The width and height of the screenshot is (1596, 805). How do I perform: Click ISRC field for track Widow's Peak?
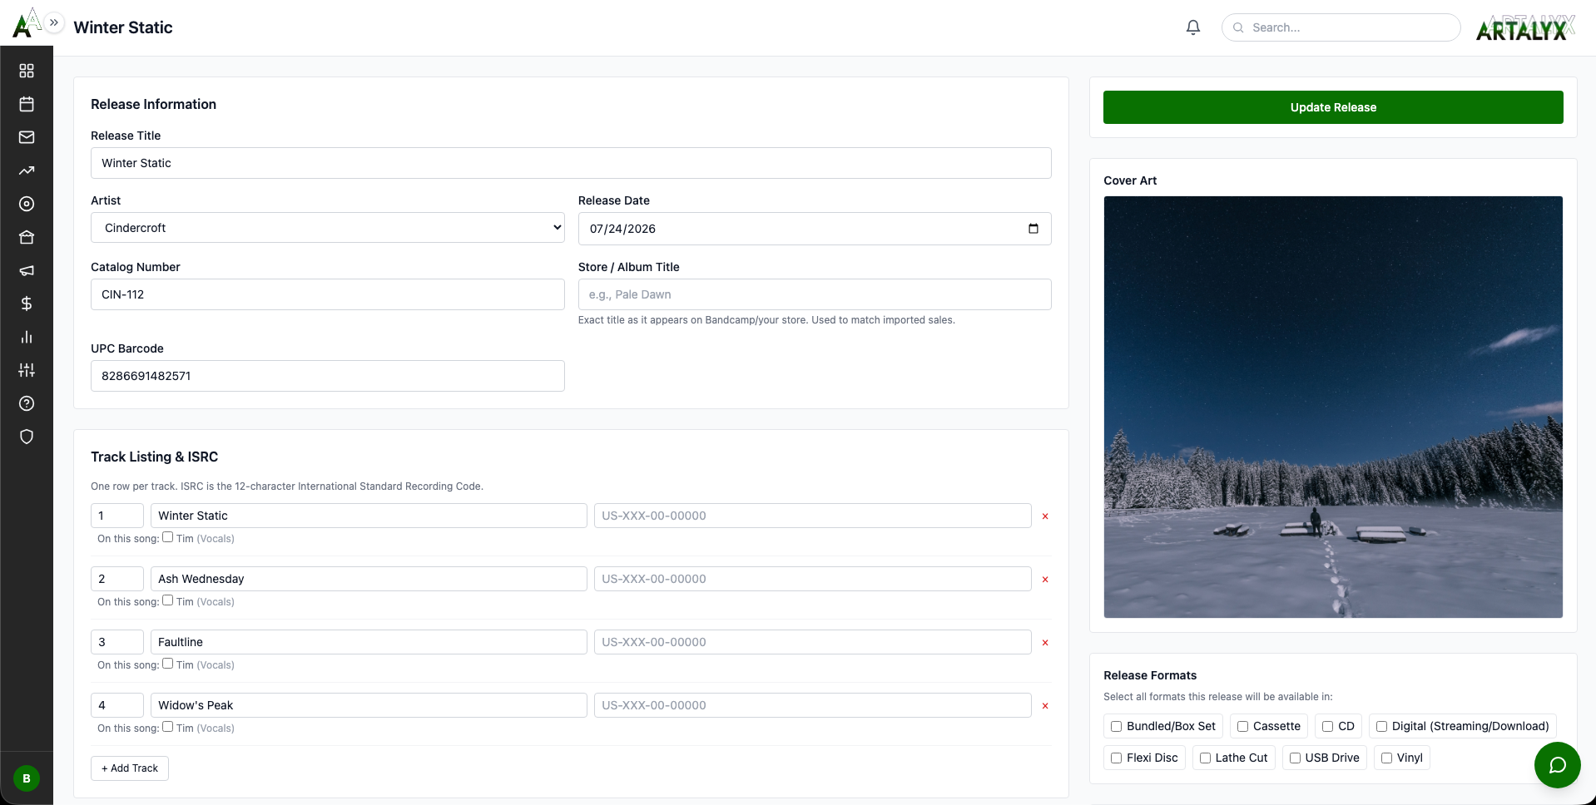[813, 705]
